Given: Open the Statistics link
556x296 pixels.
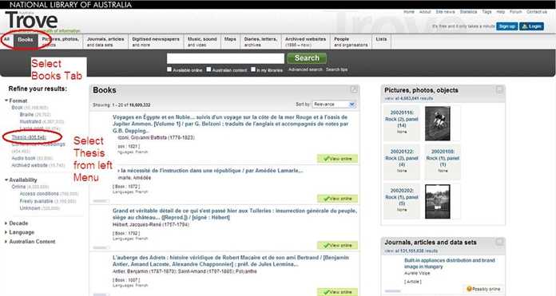Looking at the screenshot, I should point(468,12).
